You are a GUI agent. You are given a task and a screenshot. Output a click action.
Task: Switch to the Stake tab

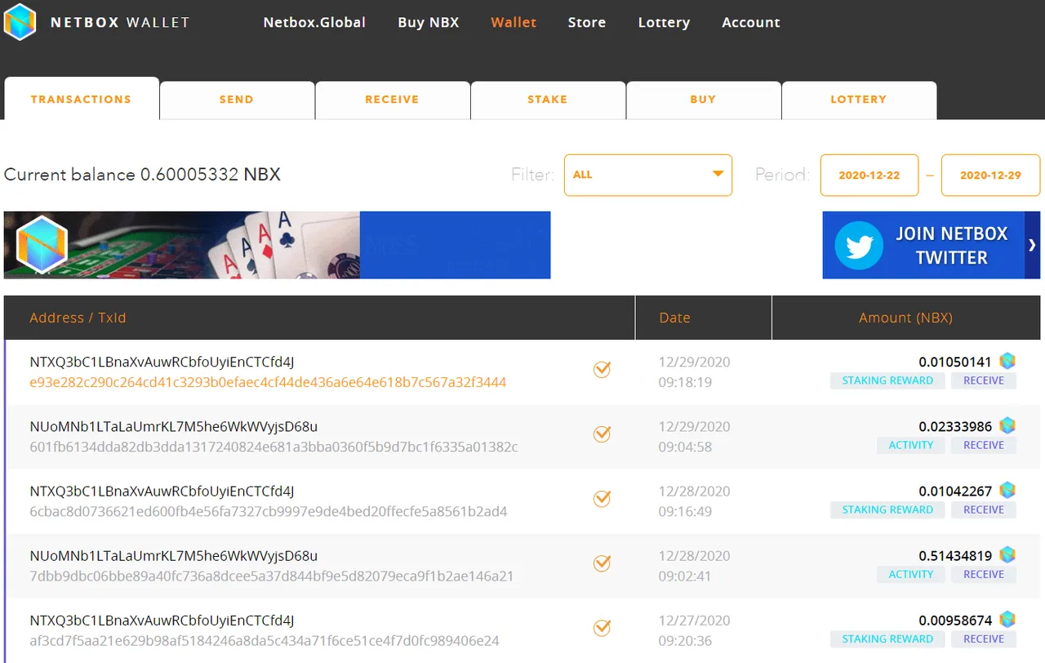click(x=548, y=100)
